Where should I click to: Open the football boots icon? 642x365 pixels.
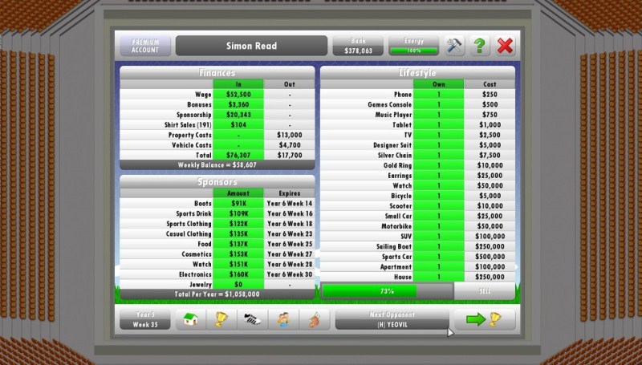click(x=250, y=319)
